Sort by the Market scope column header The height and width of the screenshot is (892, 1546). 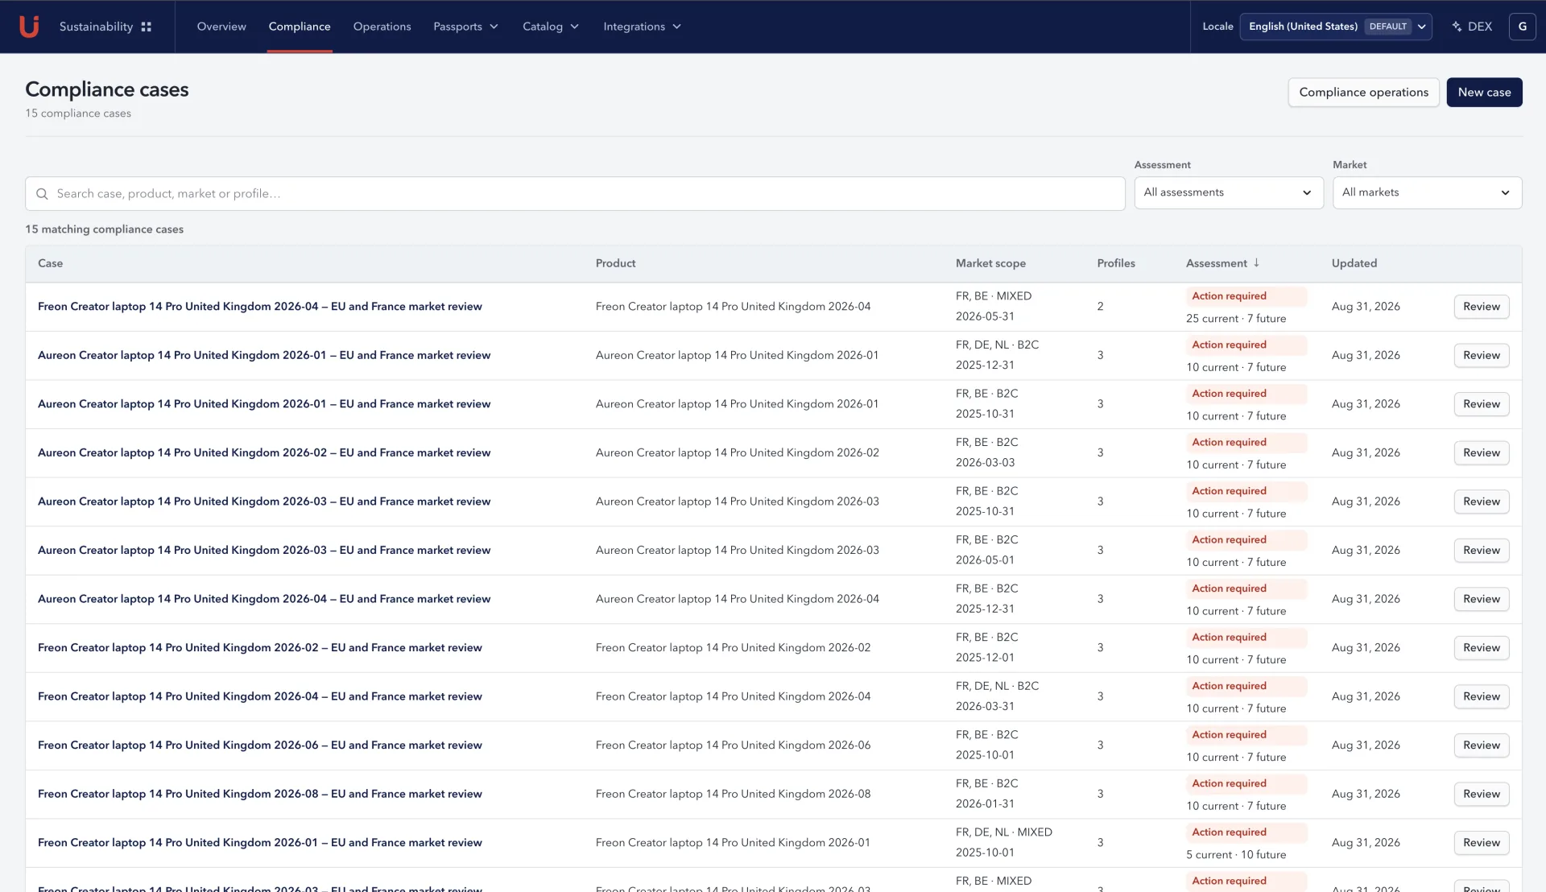[x=990, y=263]
